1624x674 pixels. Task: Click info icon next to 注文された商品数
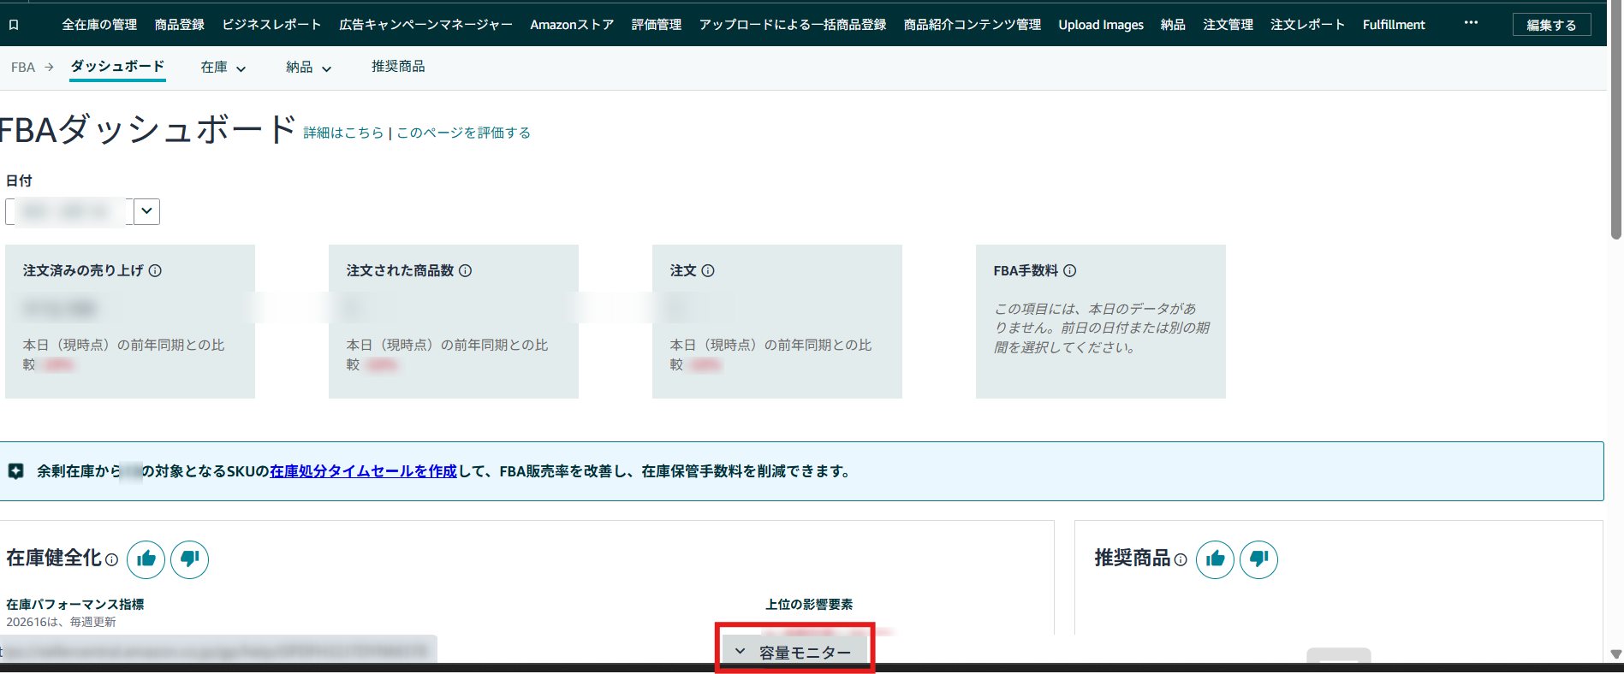(466, 270)
